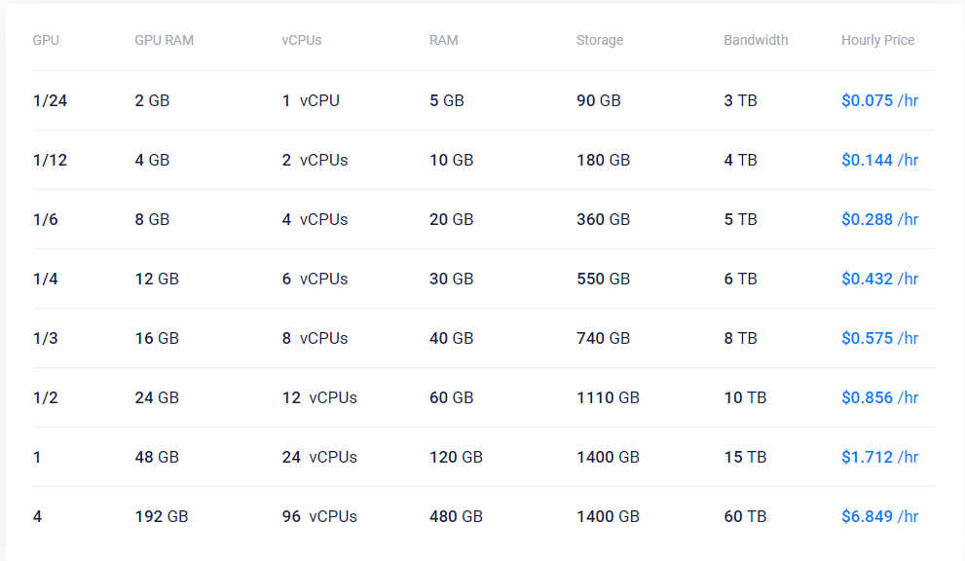Select the $0.856 /hr hourly price

tap(879, 397)
